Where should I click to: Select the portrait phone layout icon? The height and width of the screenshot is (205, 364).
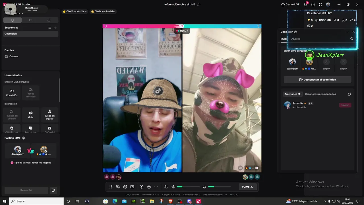click(12, 20)
